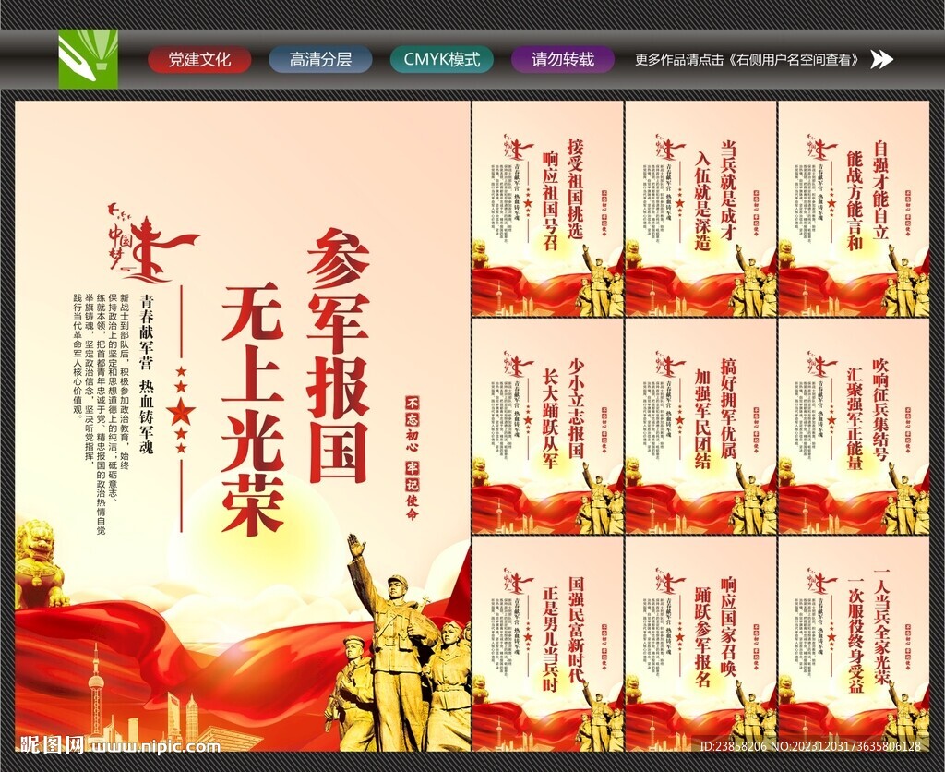Viewport: 945px width, 772px height.
Task: Click the 汇聚强军正能量 text
Action: tap(855, 418)
